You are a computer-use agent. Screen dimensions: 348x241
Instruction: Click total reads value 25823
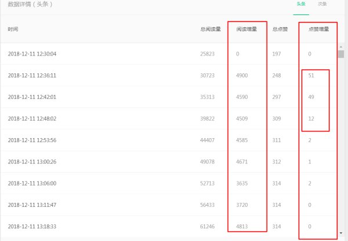point(207,54)
